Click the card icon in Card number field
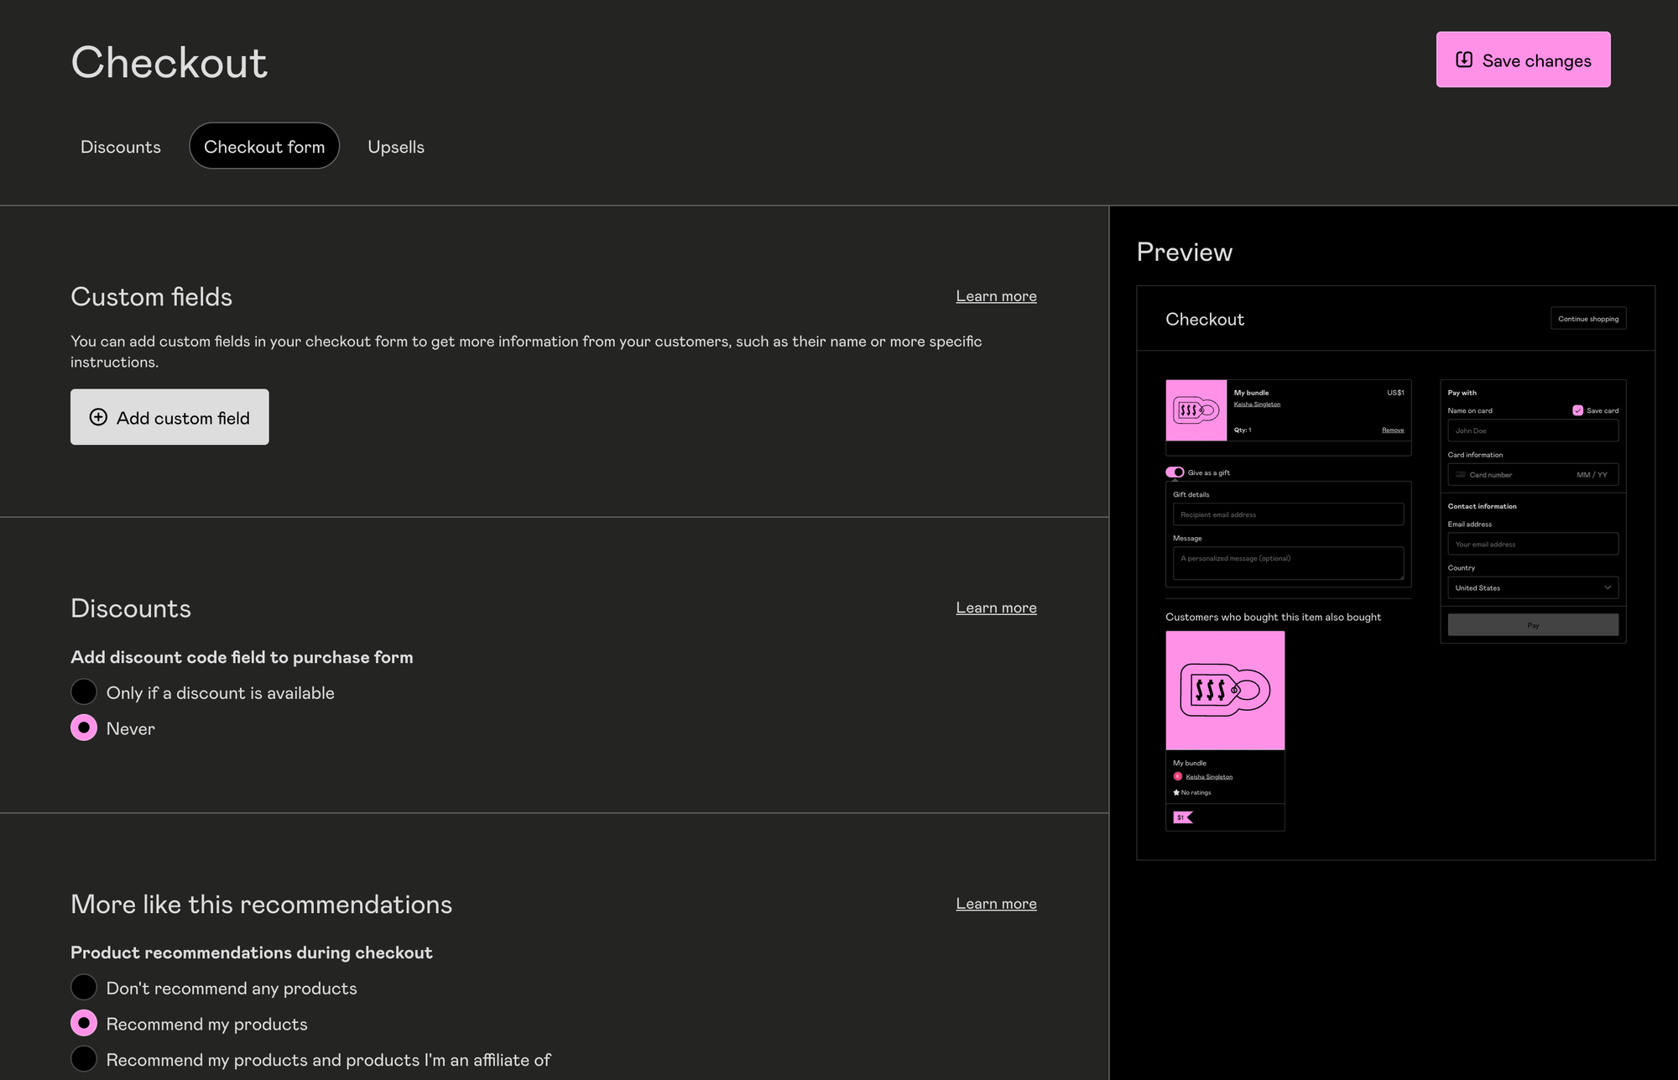 pos(1461,475)
